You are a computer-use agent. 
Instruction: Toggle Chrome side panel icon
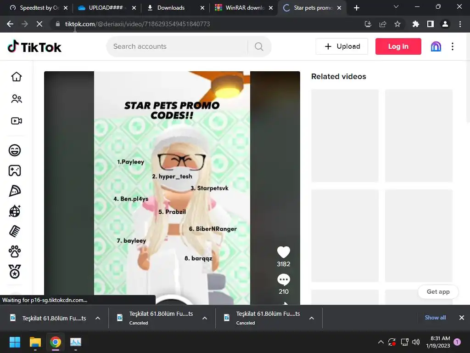tap(431, 24)
